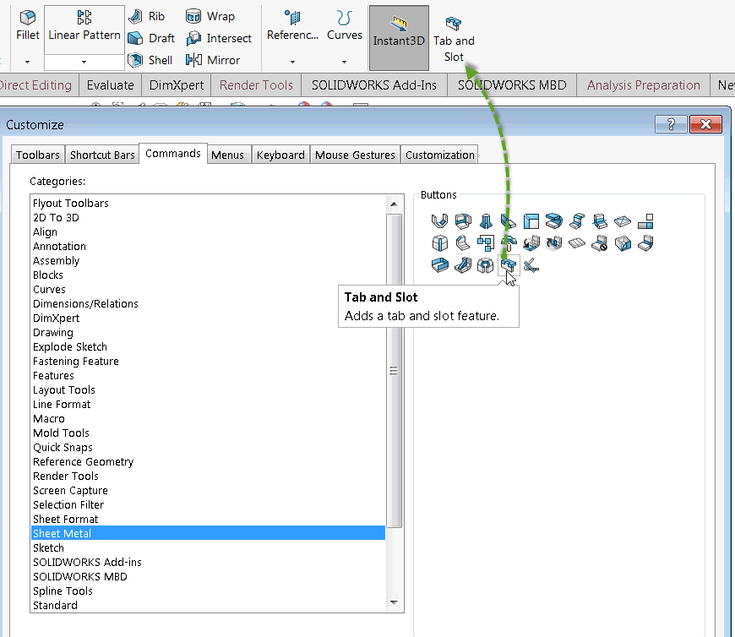Select the Wrap feature tool
The image size is (735, 637).
point(210,16)
